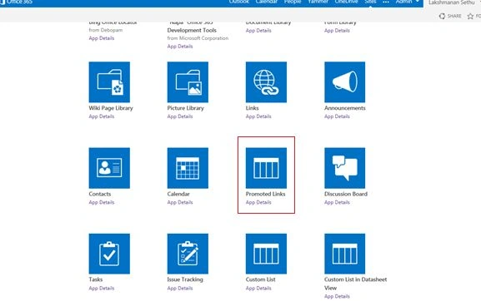This screenshot has height=301, width=481.
Task: View App Details for Custom List in Datasheet View
Action: tap(337, 296)
